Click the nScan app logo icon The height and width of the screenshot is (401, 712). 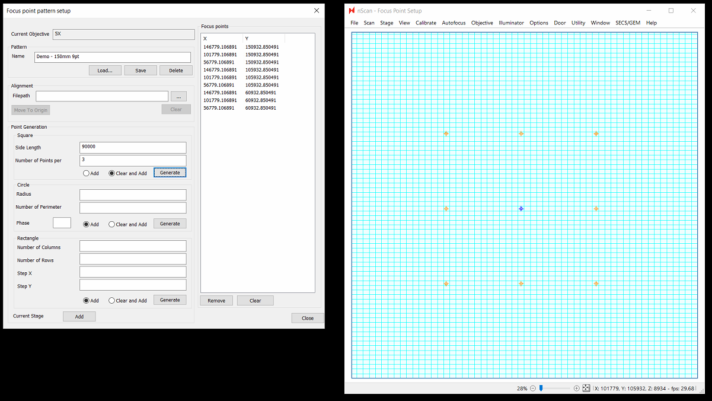tap(352, 11)
